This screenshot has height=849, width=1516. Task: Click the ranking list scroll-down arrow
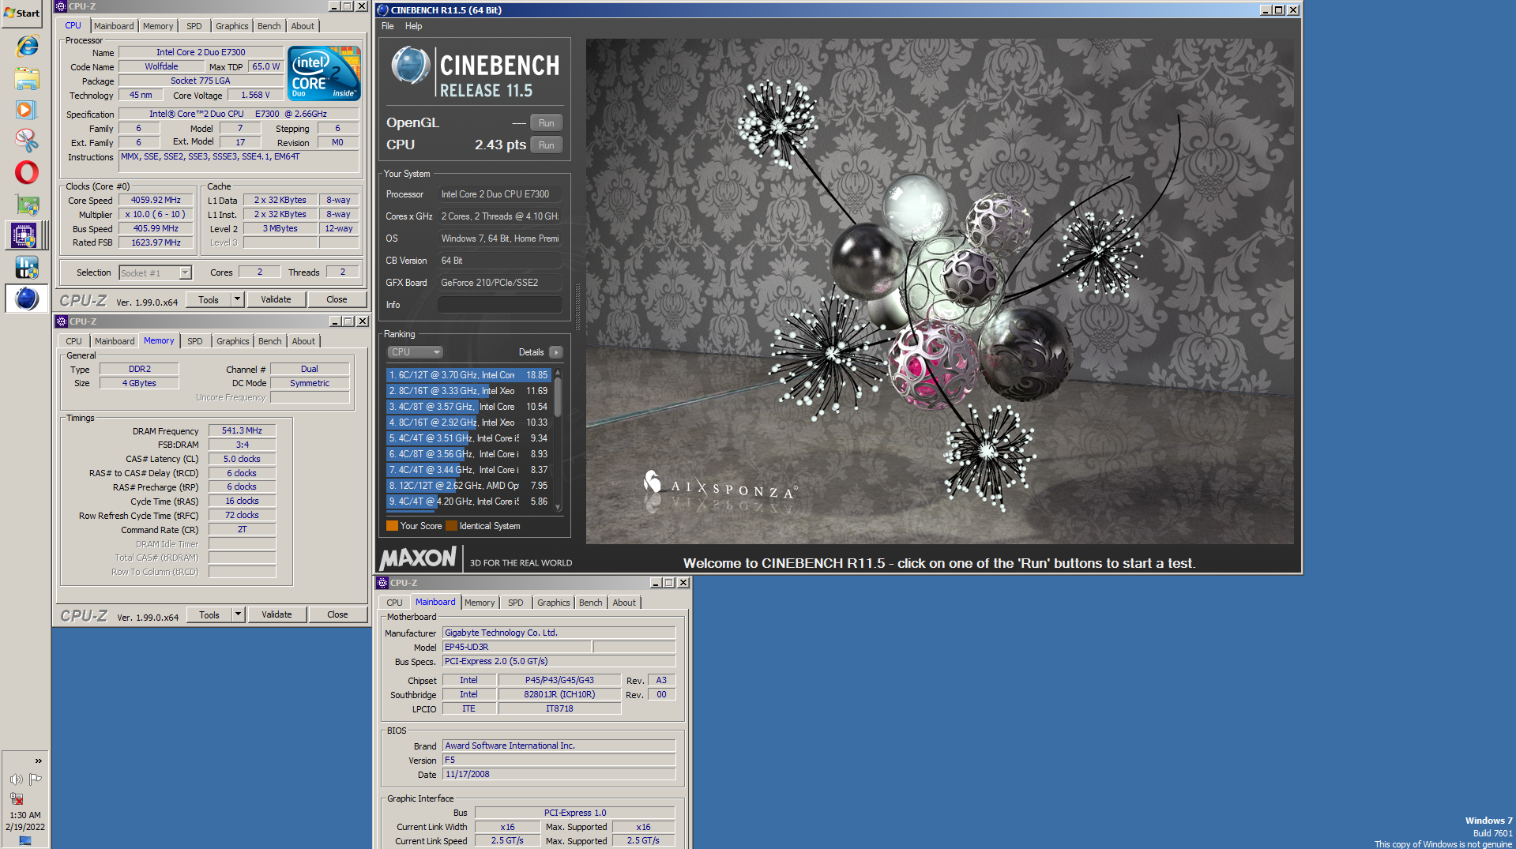tap(558, 508)
